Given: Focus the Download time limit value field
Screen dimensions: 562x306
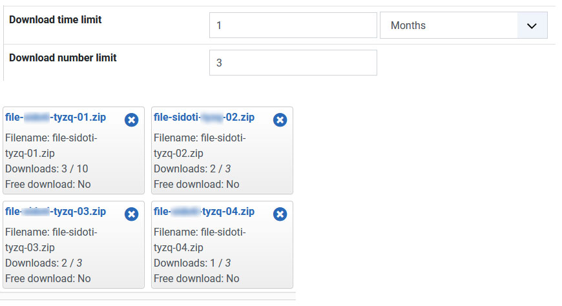Looking at the screenshot, I should coord(293,26).
